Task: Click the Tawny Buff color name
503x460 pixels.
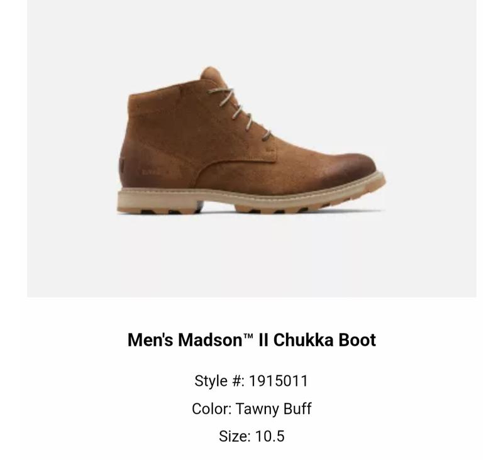Action: click(x=274, y=408)
